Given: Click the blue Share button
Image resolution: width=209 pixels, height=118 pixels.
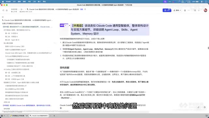Looking at the screenshot, I should tap(167, 10).
